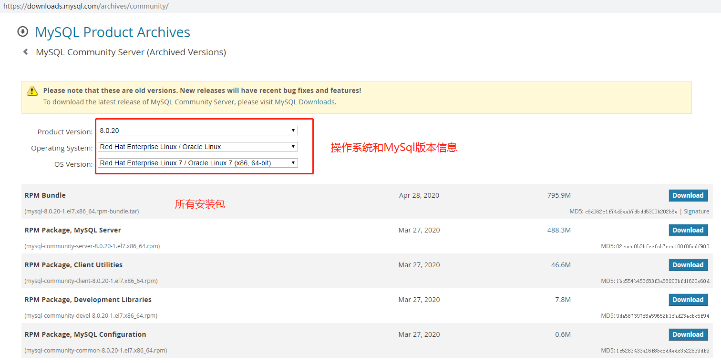Image resolution: width=721 pixels, height=363 pixels.
Task: Click the 795.9M file size
Action: click(x=559, y=195)
